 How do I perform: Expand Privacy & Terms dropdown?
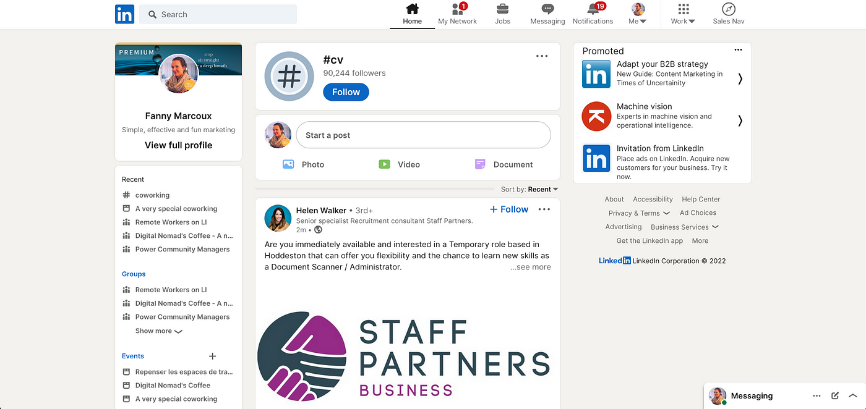pyautogui.click(x=639, y=213)
